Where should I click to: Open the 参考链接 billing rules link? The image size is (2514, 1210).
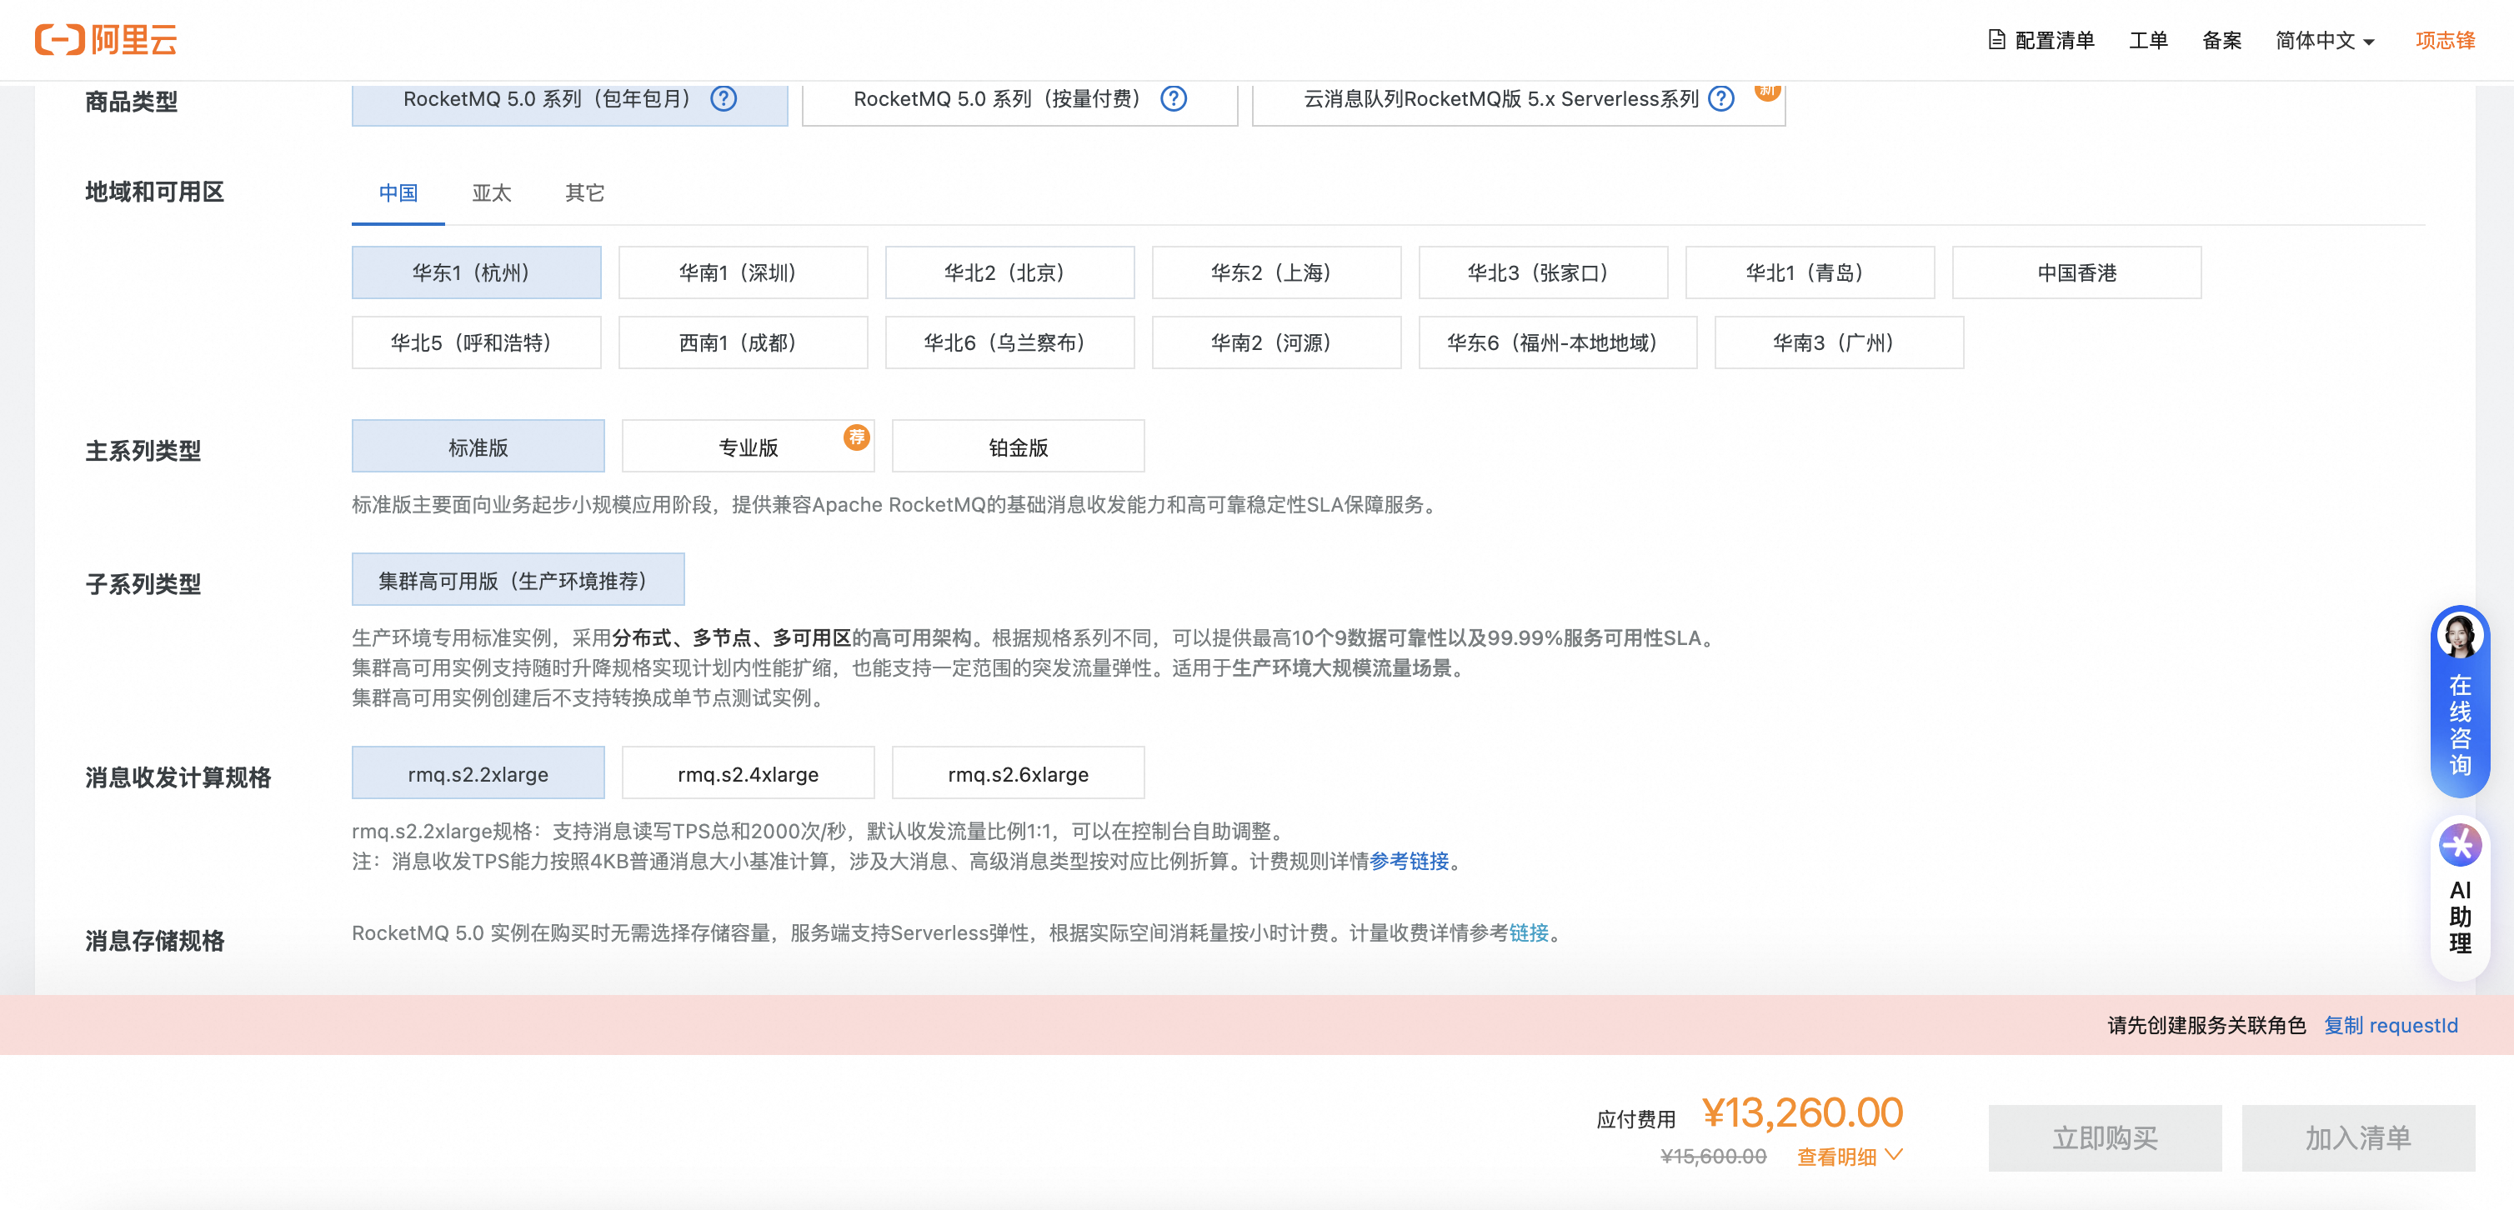pos(1408,861)
